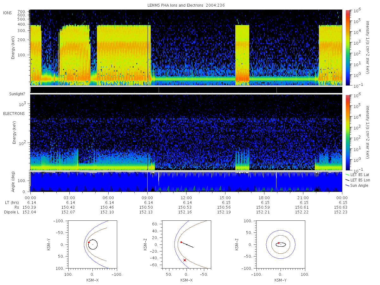Click the KSM-X axis label under the middle orbit plot
The width and height of the screenshot is (380, 285).
186,280
